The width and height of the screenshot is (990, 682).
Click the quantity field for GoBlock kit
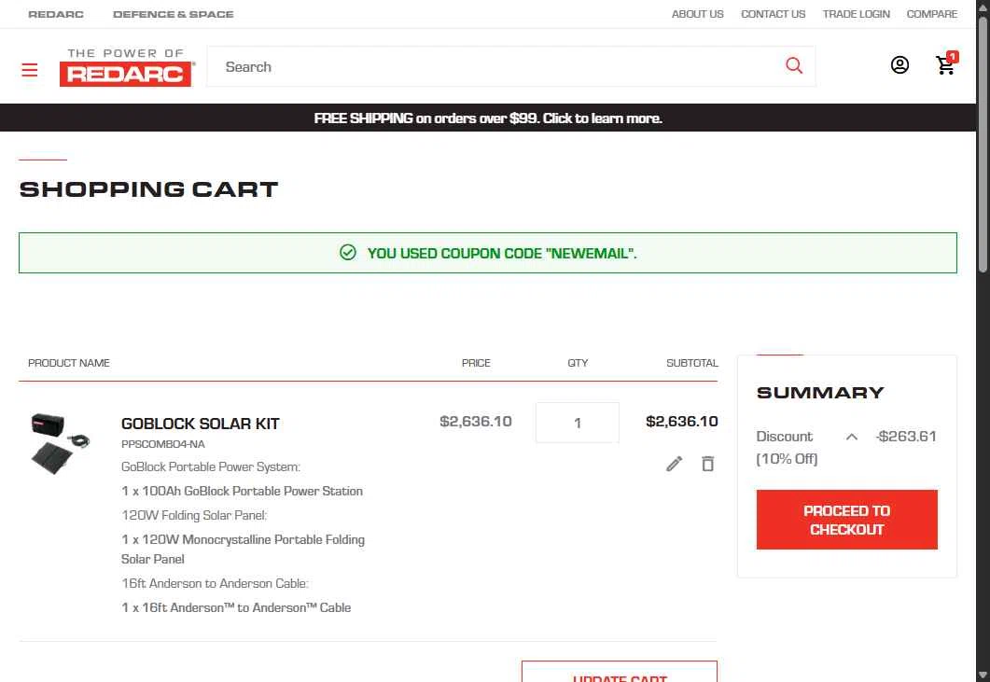(x=577, y=423)
